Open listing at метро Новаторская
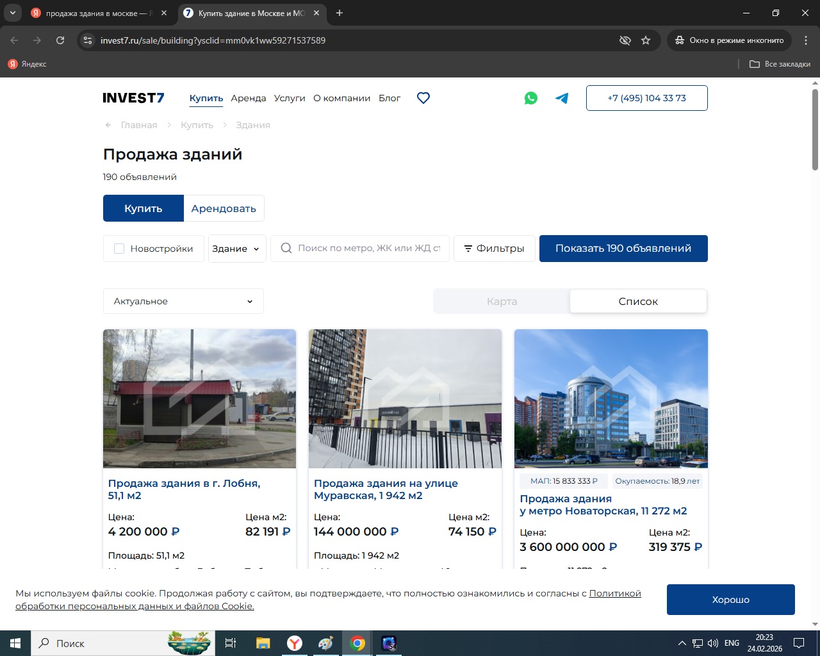 point(603,505)
